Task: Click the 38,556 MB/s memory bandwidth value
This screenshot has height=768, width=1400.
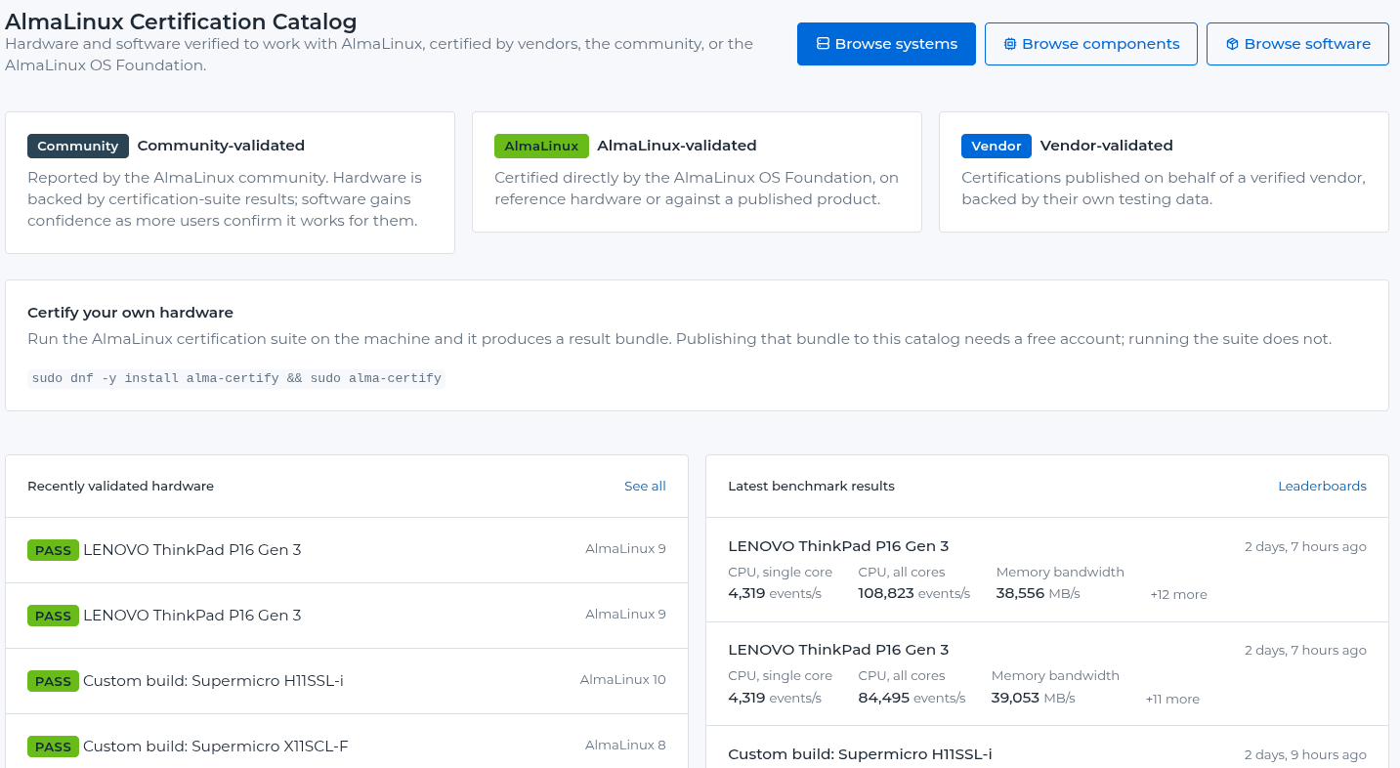Action: 1038,593
